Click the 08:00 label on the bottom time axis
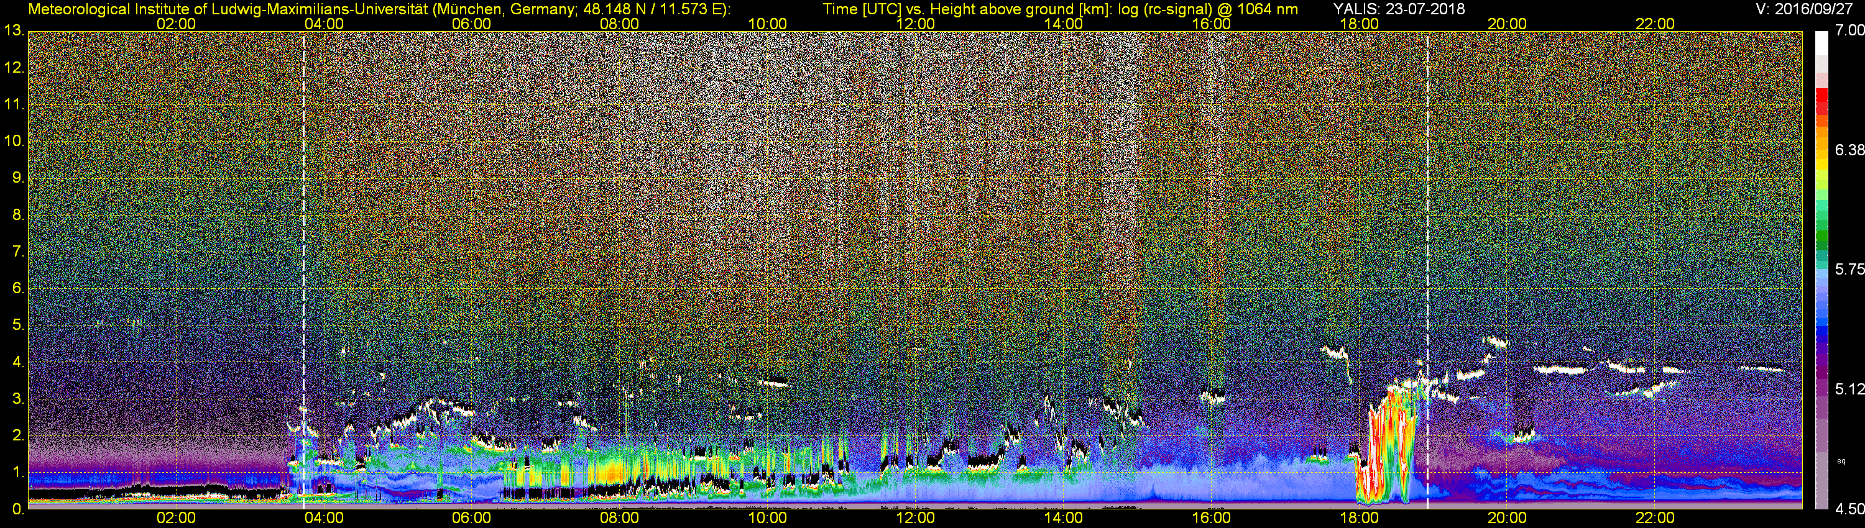1865x528 pixels. click(x=620, y=518)
